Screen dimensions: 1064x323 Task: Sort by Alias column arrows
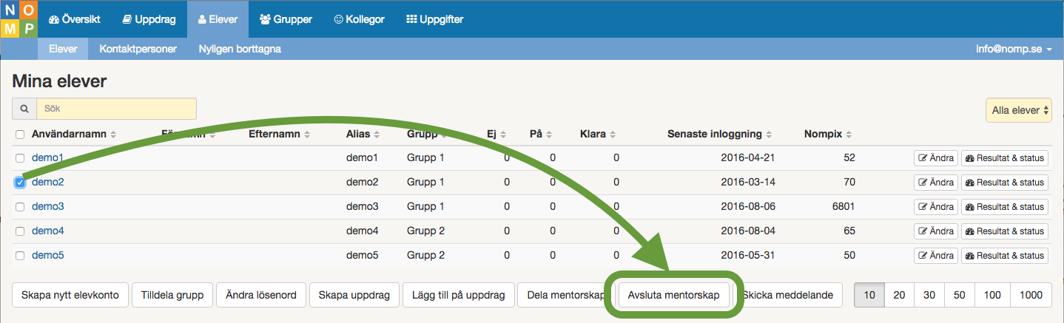click(377, 135)
